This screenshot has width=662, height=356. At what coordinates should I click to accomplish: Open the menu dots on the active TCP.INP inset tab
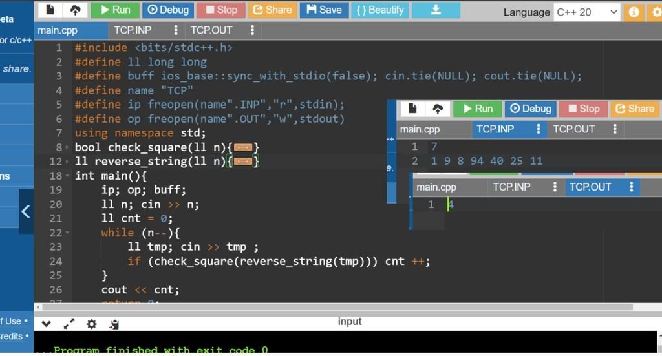tap(538, 129)
